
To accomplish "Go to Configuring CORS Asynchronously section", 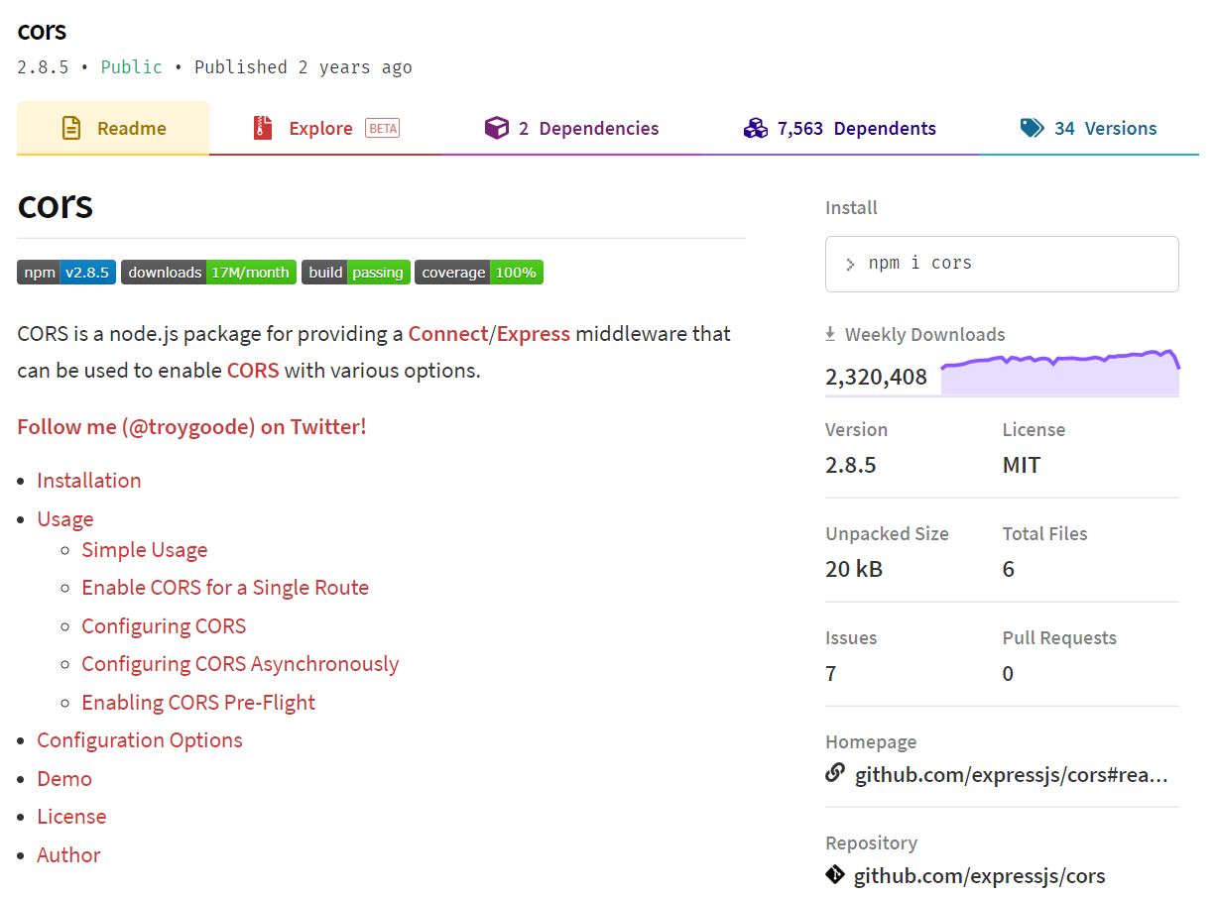I will point(240,664).
